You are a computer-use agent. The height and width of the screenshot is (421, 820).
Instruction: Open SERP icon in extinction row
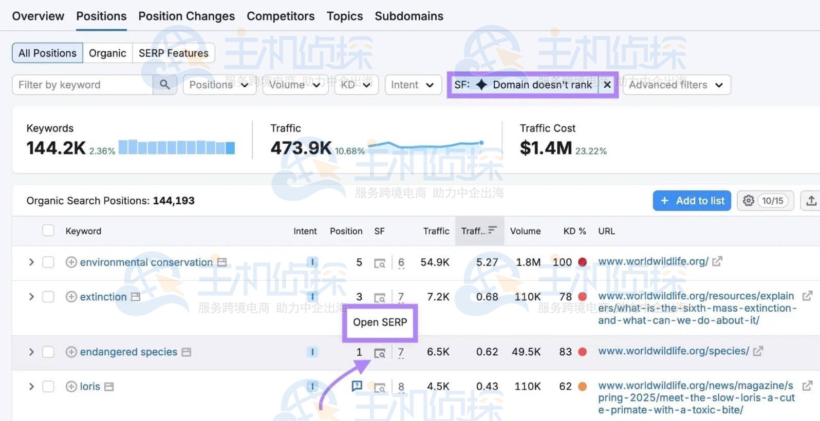(380, 298)
